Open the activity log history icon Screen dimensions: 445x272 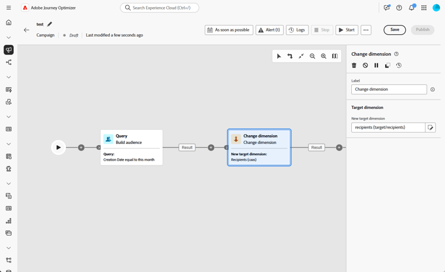click(x=399, y=65)
